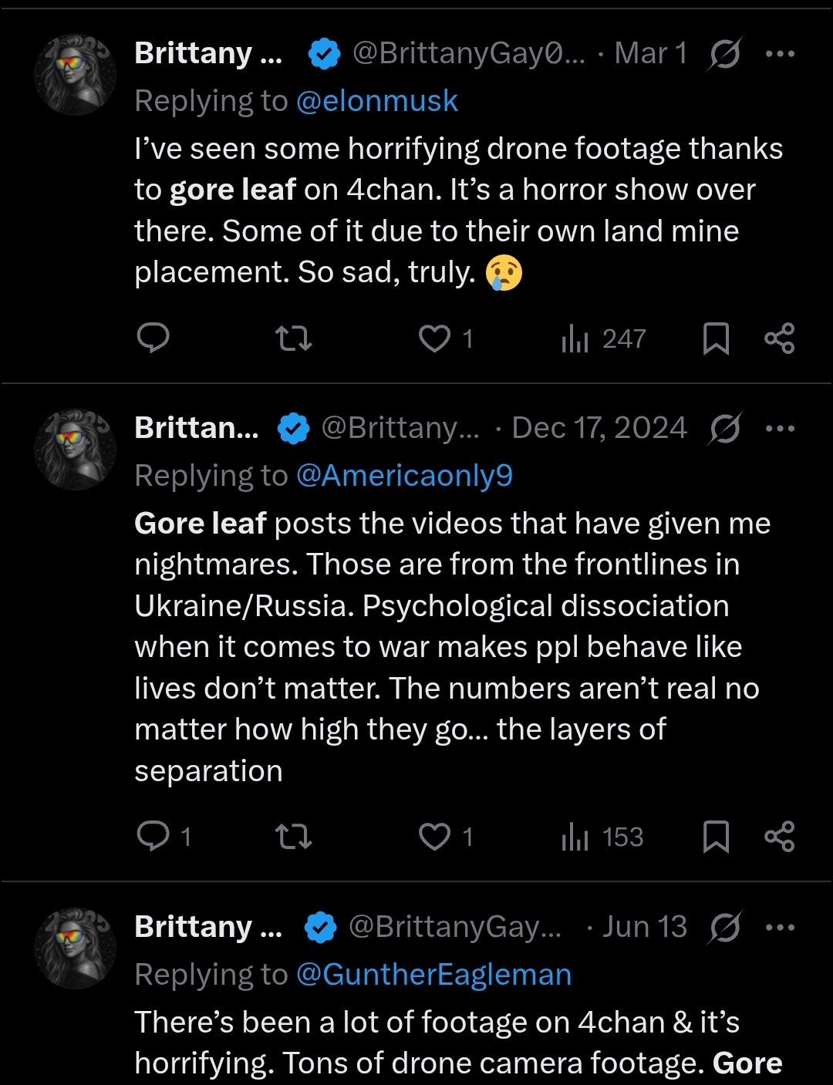
Task: View analytics showing 247 views
Action: [x=603, y=339]
